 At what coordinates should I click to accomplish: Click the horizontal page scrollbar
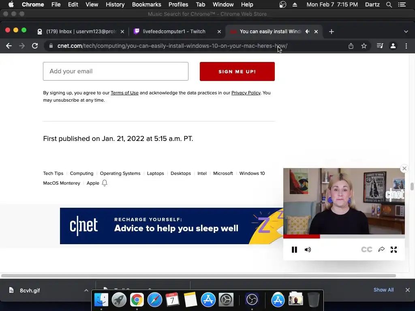pyautogui.click(x=199, y=275)
